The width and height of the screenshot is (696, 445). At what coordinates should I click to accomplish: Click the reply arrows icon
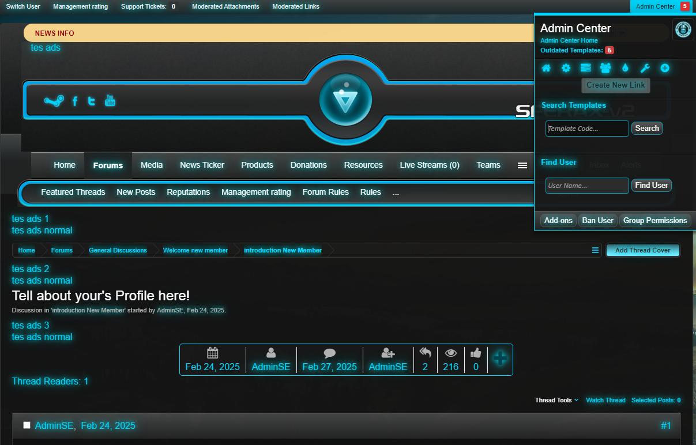(x=425, y=352)
